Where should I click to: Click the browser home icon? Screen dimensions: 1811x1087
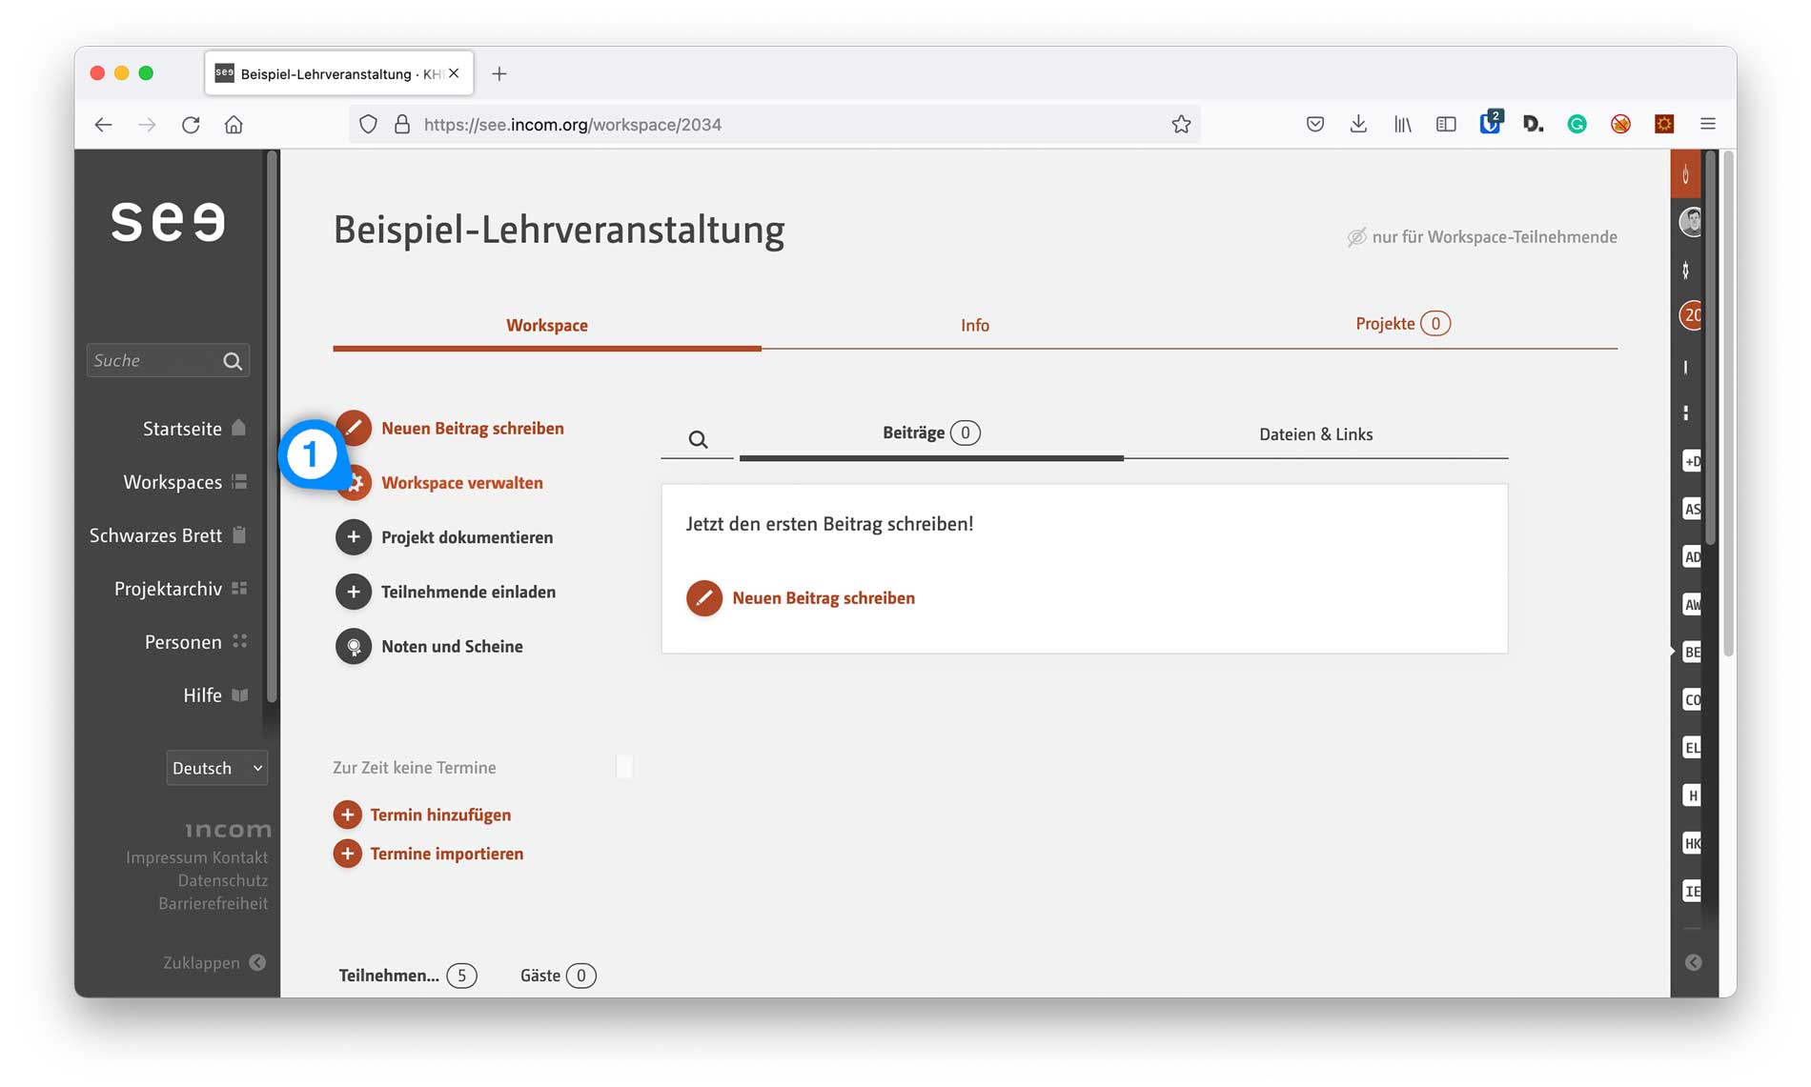point(234,125)
